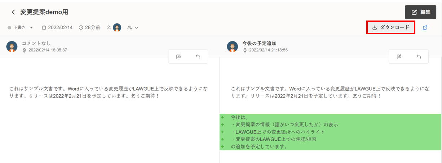Click the clock icon beside 28分前
The image size is (442, 163).
click(x=81, y=27)
